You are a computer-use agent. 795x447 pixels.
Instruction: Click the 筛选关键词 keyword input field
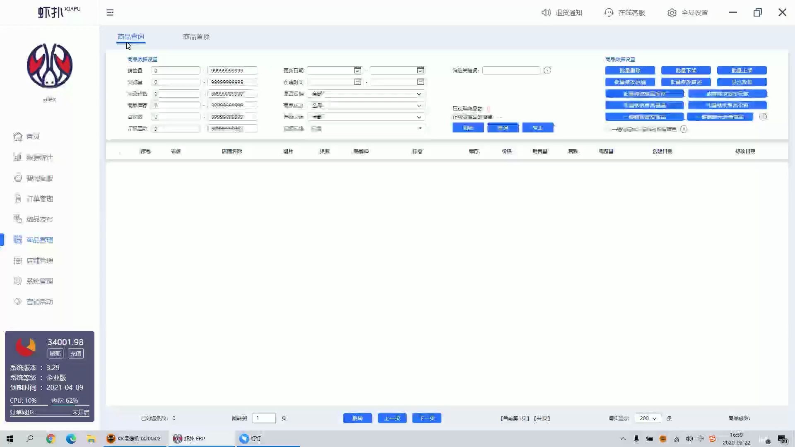click(x=511, y=70)
